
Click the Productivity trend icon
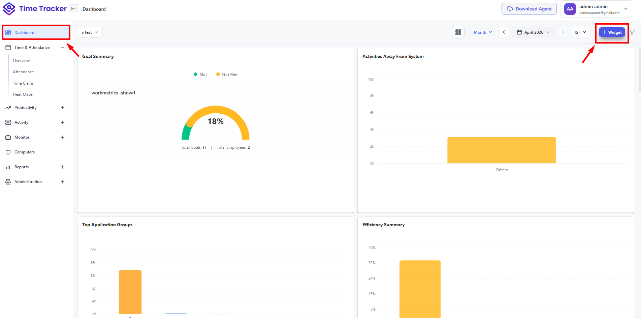point(8,108)
